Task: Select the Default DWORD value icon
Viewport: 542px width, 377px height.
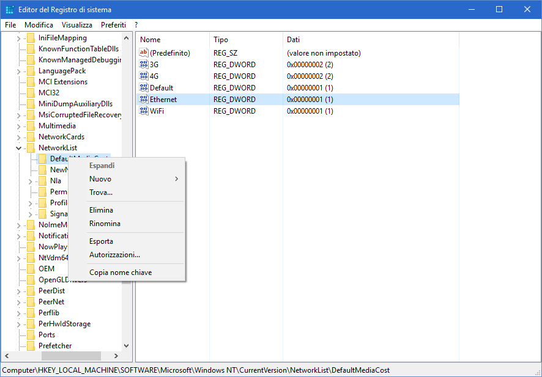Action: [x=144, y=88]
